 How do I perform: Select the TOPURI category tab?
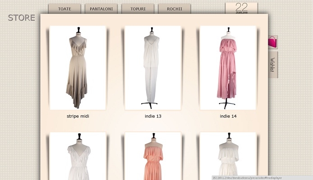tap(138, 9)
